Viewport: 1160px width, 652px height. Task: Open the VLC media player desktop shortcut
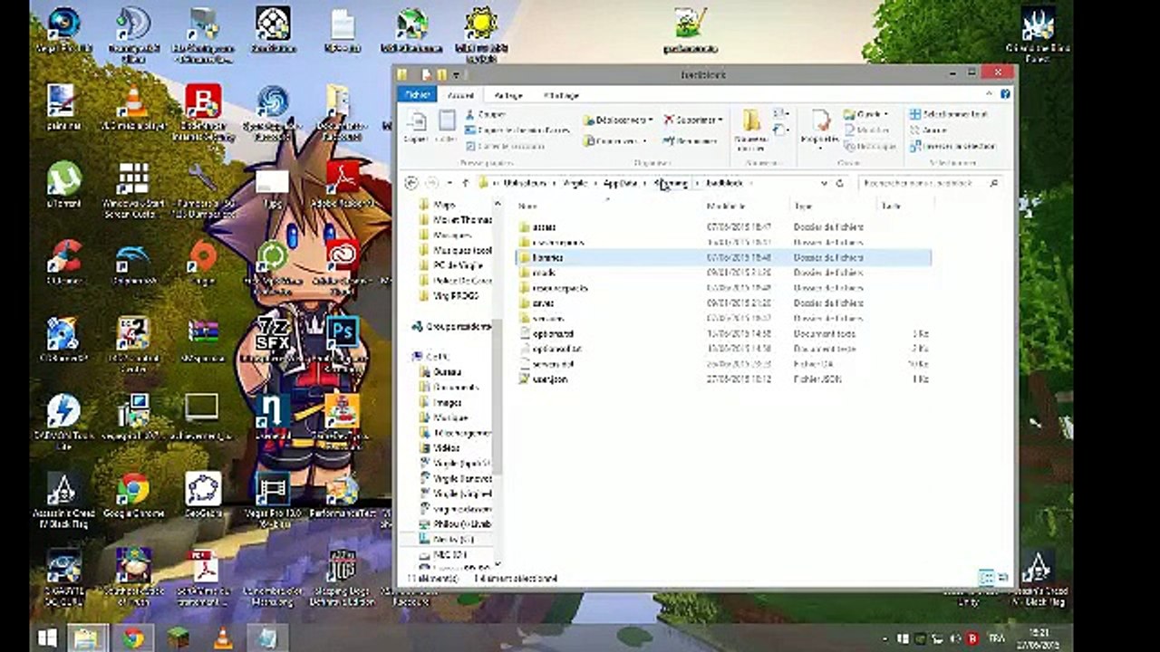(x=132, y=109)
